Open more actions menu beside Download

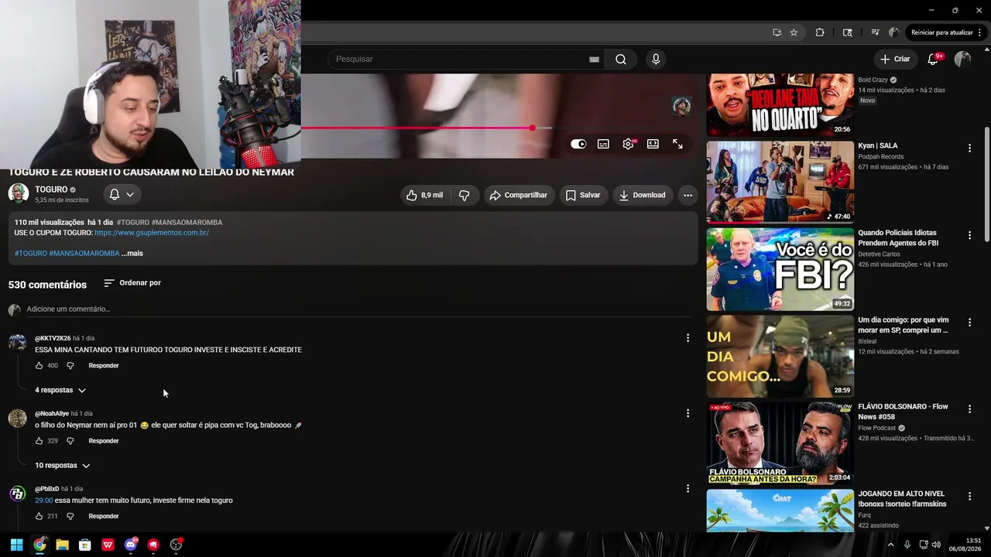(688, 195)
